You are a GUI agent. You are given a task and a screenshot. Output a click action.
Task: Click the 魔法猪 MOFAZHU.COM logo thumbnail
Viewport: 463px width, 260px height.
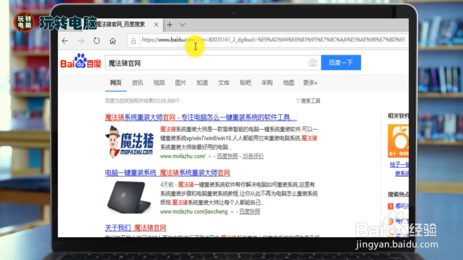coord(130,142)
